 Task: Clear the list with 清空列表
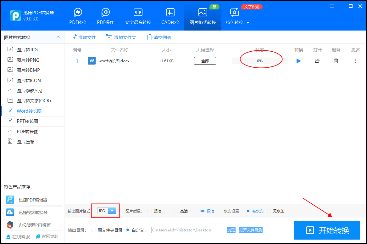pos(159,37)
